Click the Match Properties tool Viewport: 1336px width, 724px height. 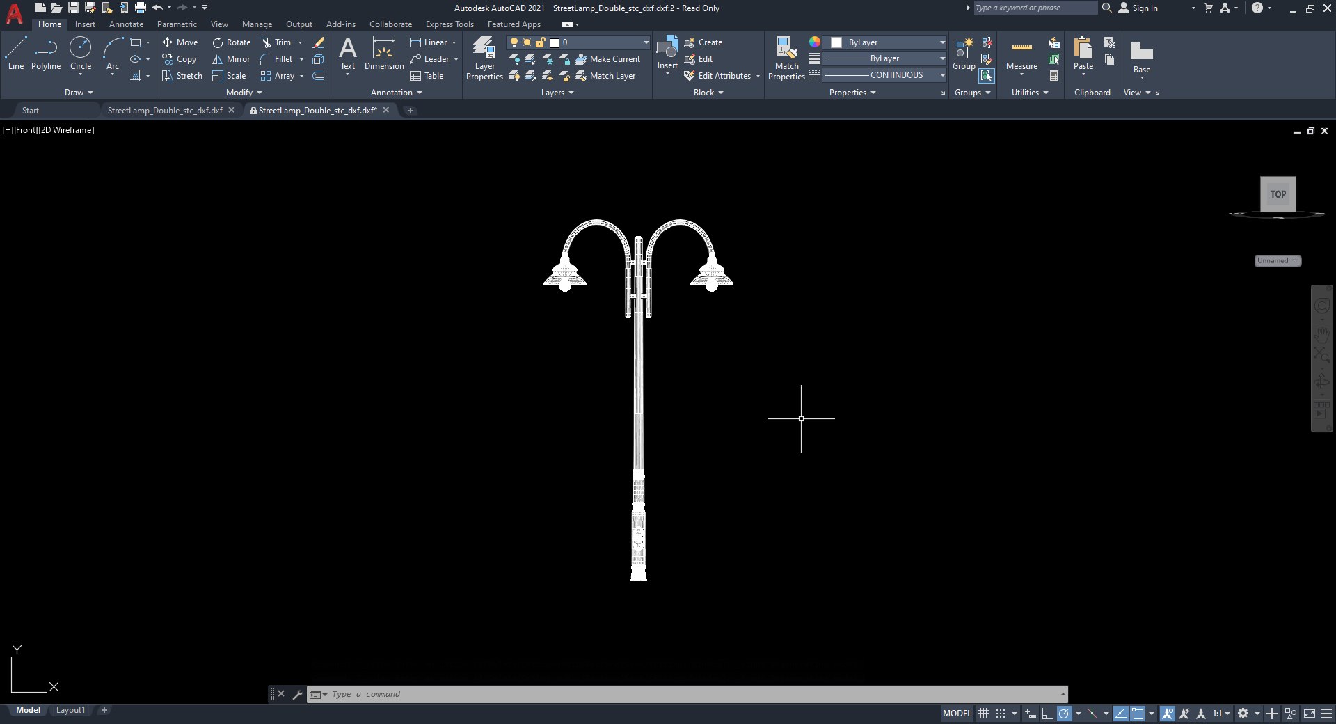click(786, 59)
